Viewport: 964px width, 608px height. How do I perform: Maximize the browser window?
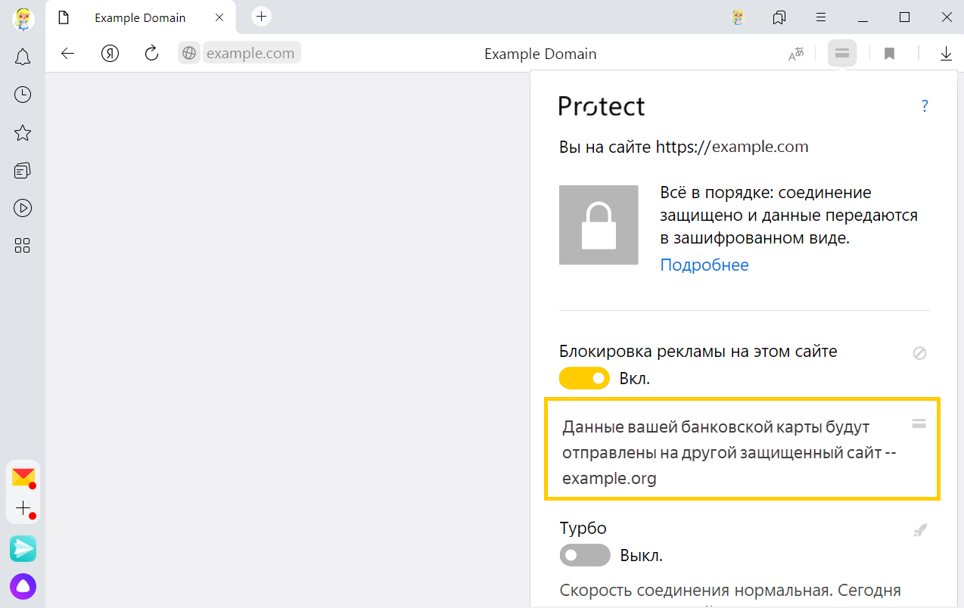tap(904, 17)
